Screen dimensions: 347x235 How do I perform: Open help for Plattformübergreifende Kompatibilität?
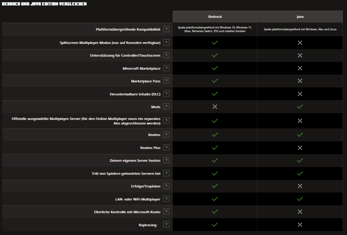point(166,29)
